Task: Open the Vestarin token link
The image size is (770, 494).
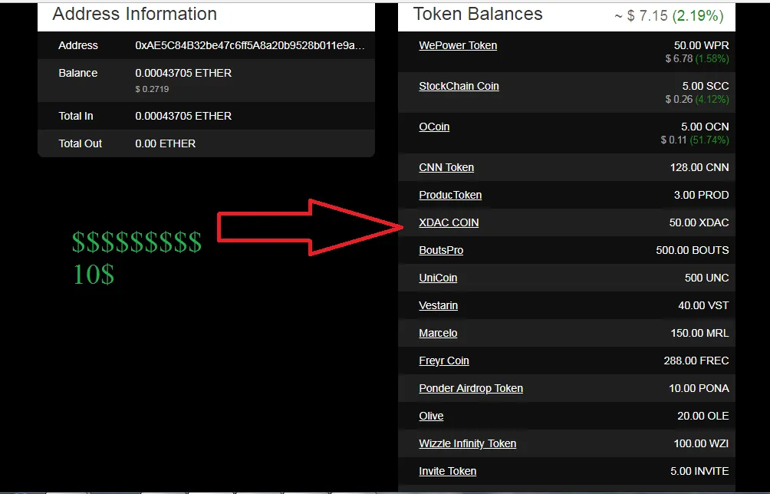Action: pos(438,305)
